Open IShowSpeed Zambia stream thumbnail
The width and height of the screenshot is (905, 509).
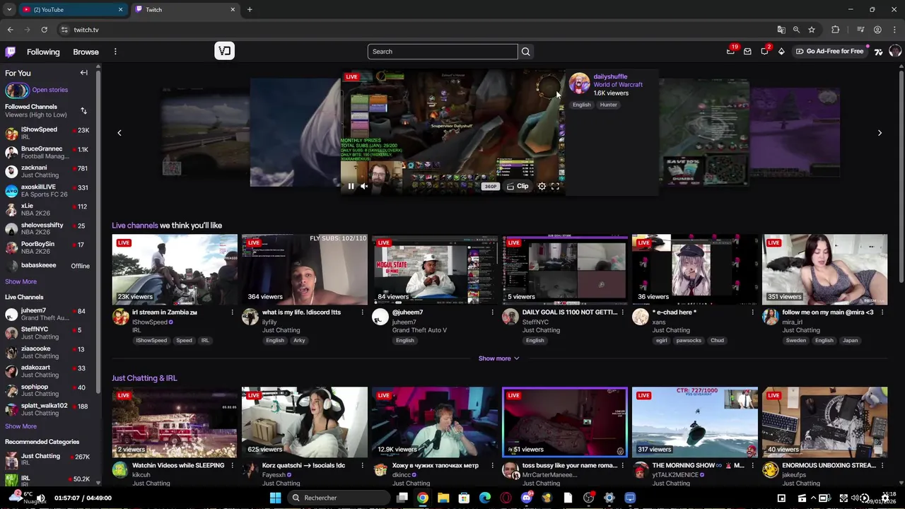pyautogui.click(x=175, y=269)
